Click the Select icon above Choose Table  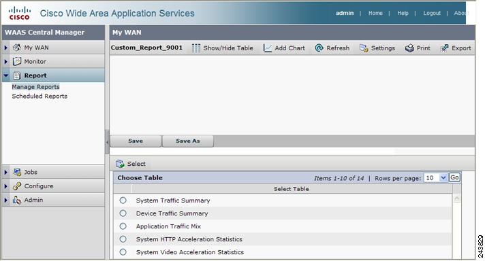[x=120, y=164]
